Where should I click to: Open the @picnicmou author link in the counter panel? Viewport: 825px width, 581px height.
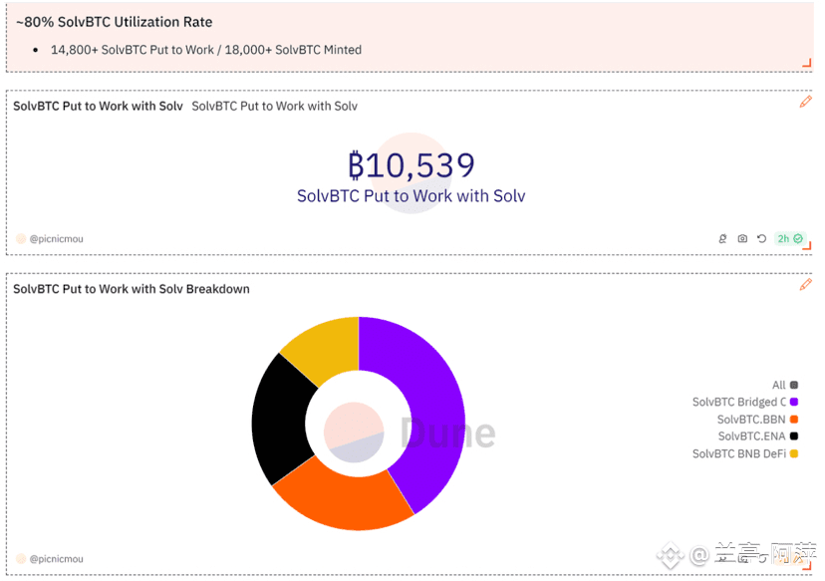coord(57,239)
